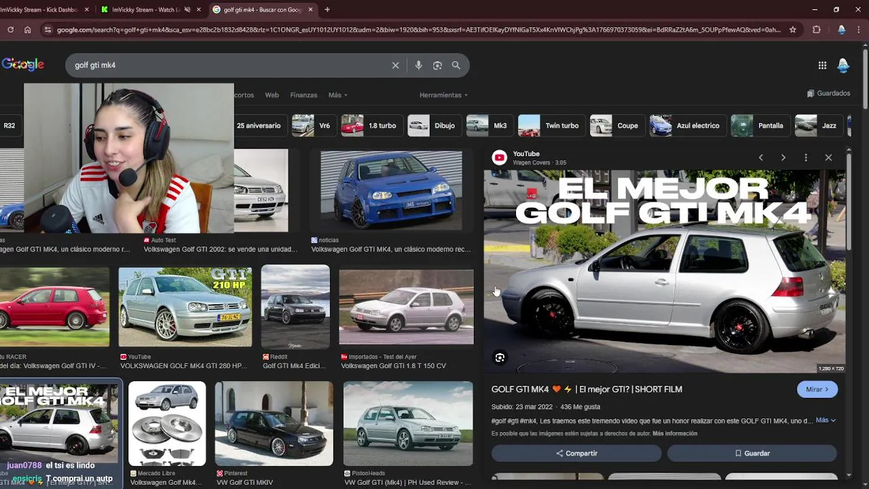This screenshot has width=869, height=489.
Task: Reload the page with the refresh icon
Action: (x=10, y=30)
